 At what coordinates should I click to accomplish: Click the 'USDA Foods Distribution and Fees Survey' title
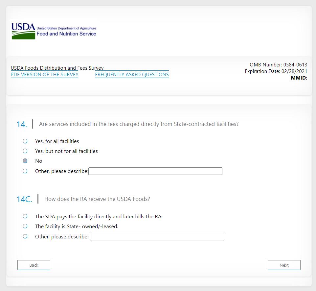57,68
